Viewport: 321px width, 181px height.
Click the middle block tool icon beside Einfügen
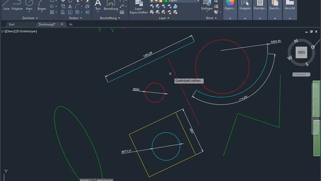(216, 7)
